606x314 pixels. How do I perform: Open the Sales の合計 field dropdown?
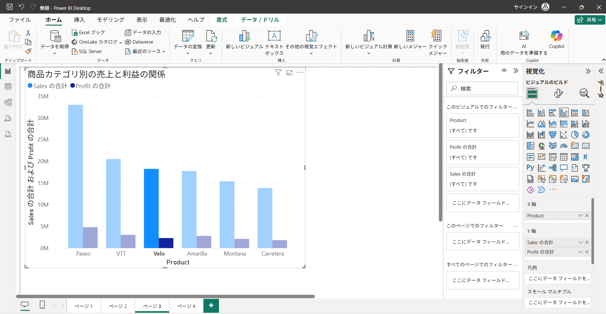click(x=580, y=242)
